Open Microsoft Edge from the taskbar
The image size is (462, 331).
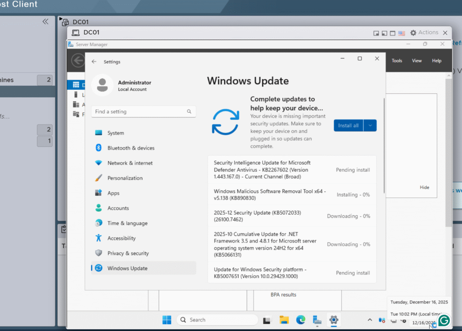coord(300,320)
